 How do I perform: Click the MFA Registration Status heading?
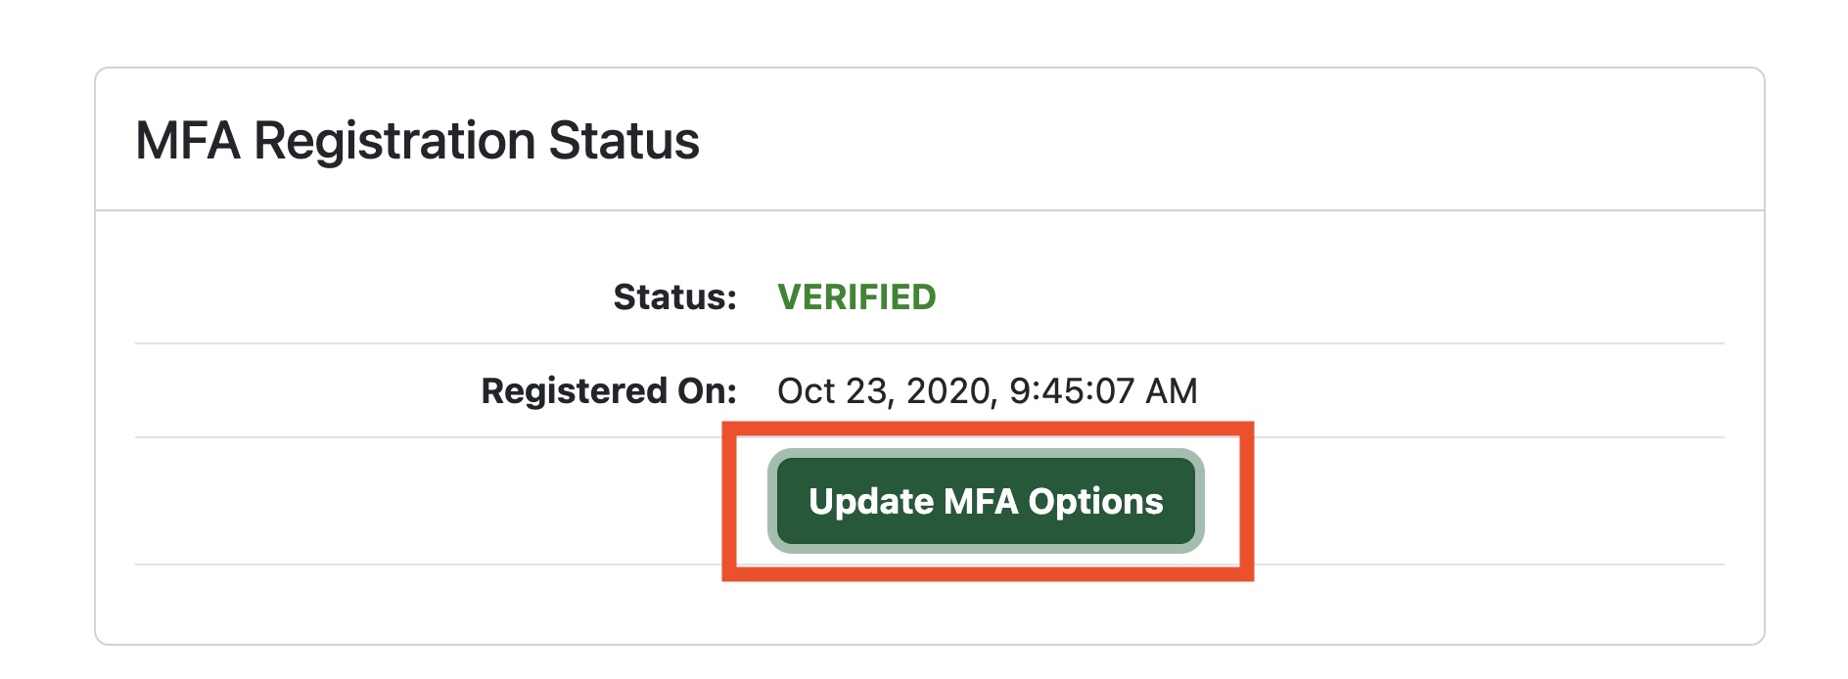421,142
